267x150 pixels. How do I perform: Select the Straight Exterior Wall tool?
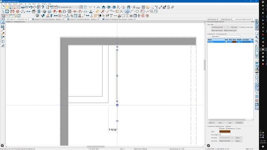click(7, 12)
